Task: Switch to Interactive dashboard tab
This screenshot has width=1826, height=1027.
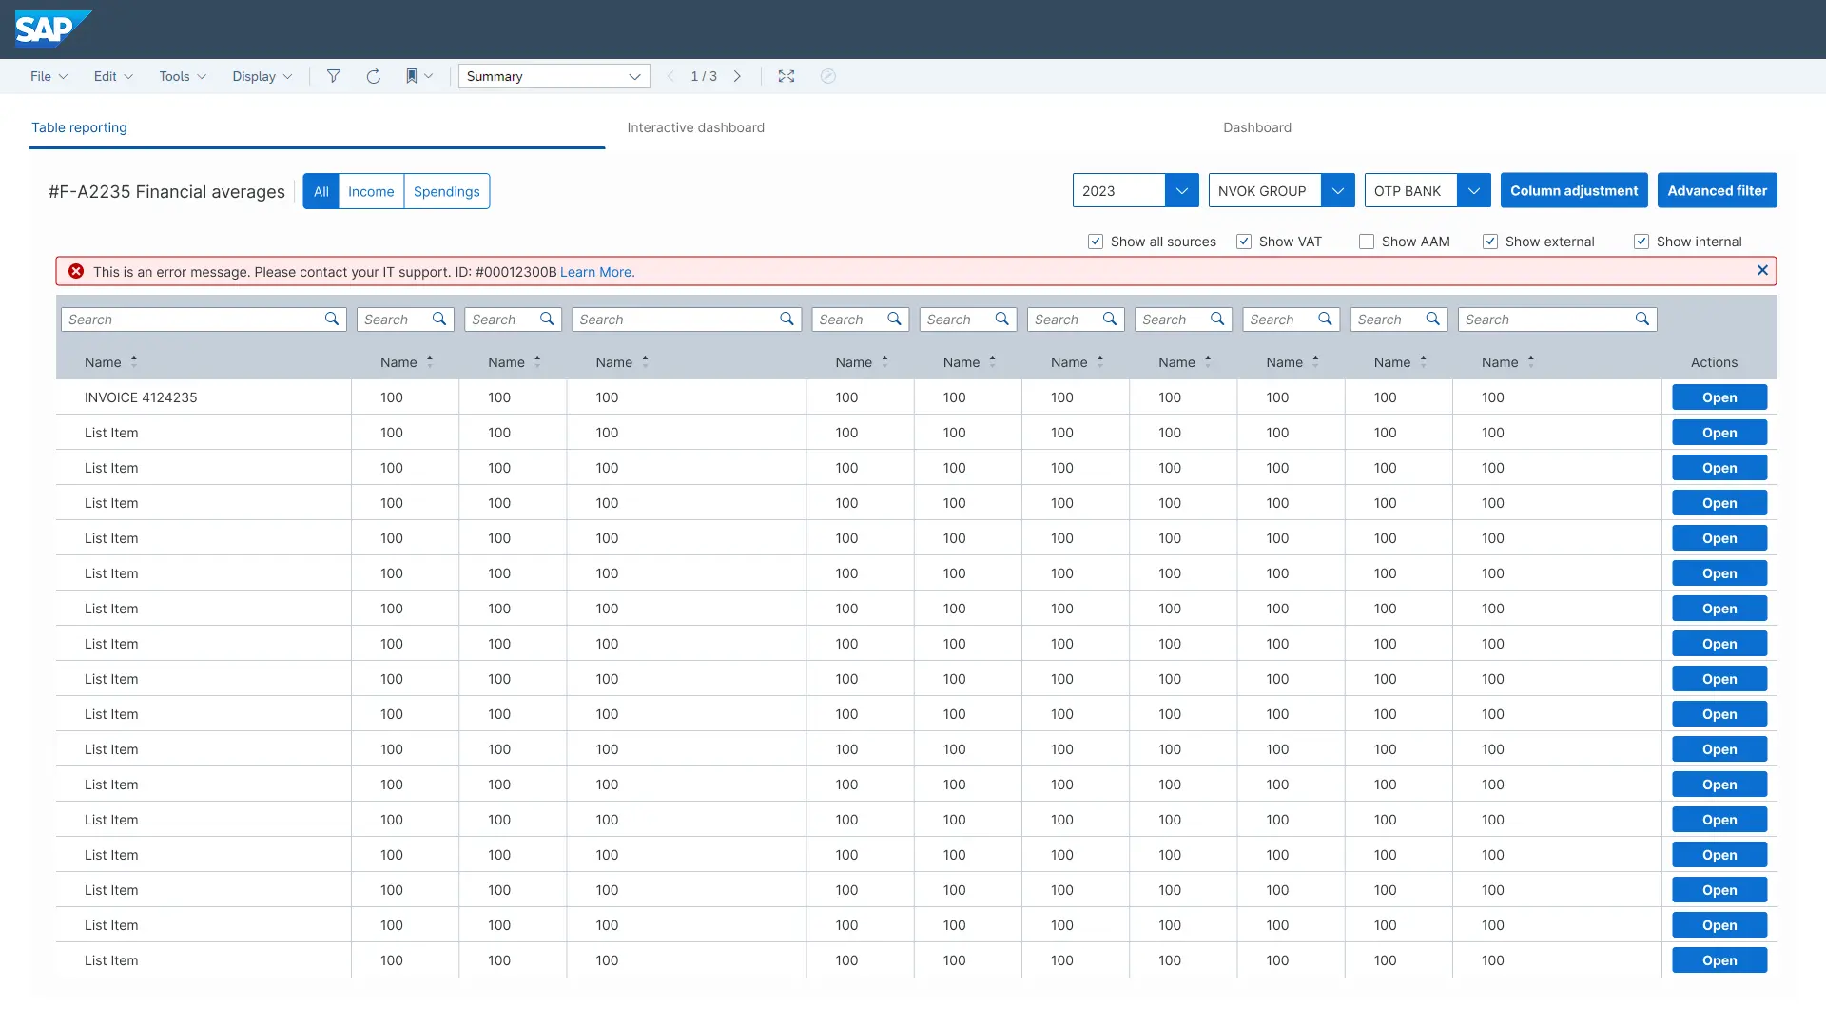Action: pos(695,127)
